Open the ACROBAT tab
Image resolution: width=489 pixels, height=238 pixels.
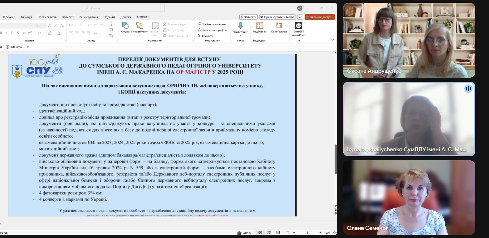(x=143, y=17)
